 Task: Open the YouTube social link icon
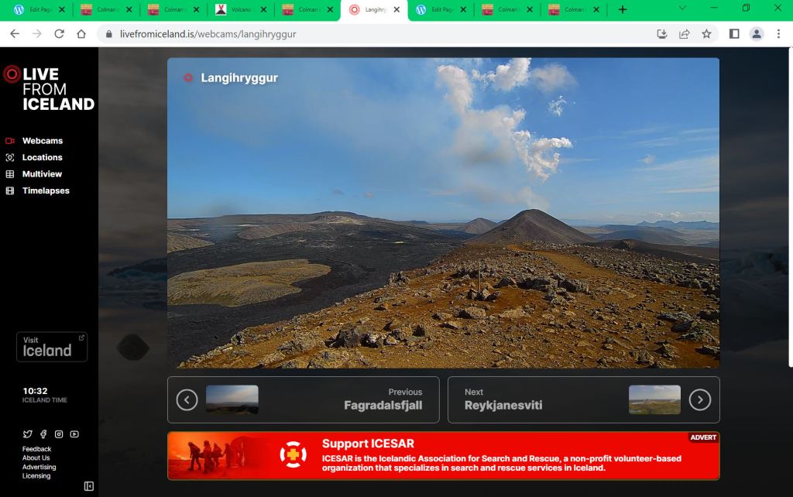point(74,434)
